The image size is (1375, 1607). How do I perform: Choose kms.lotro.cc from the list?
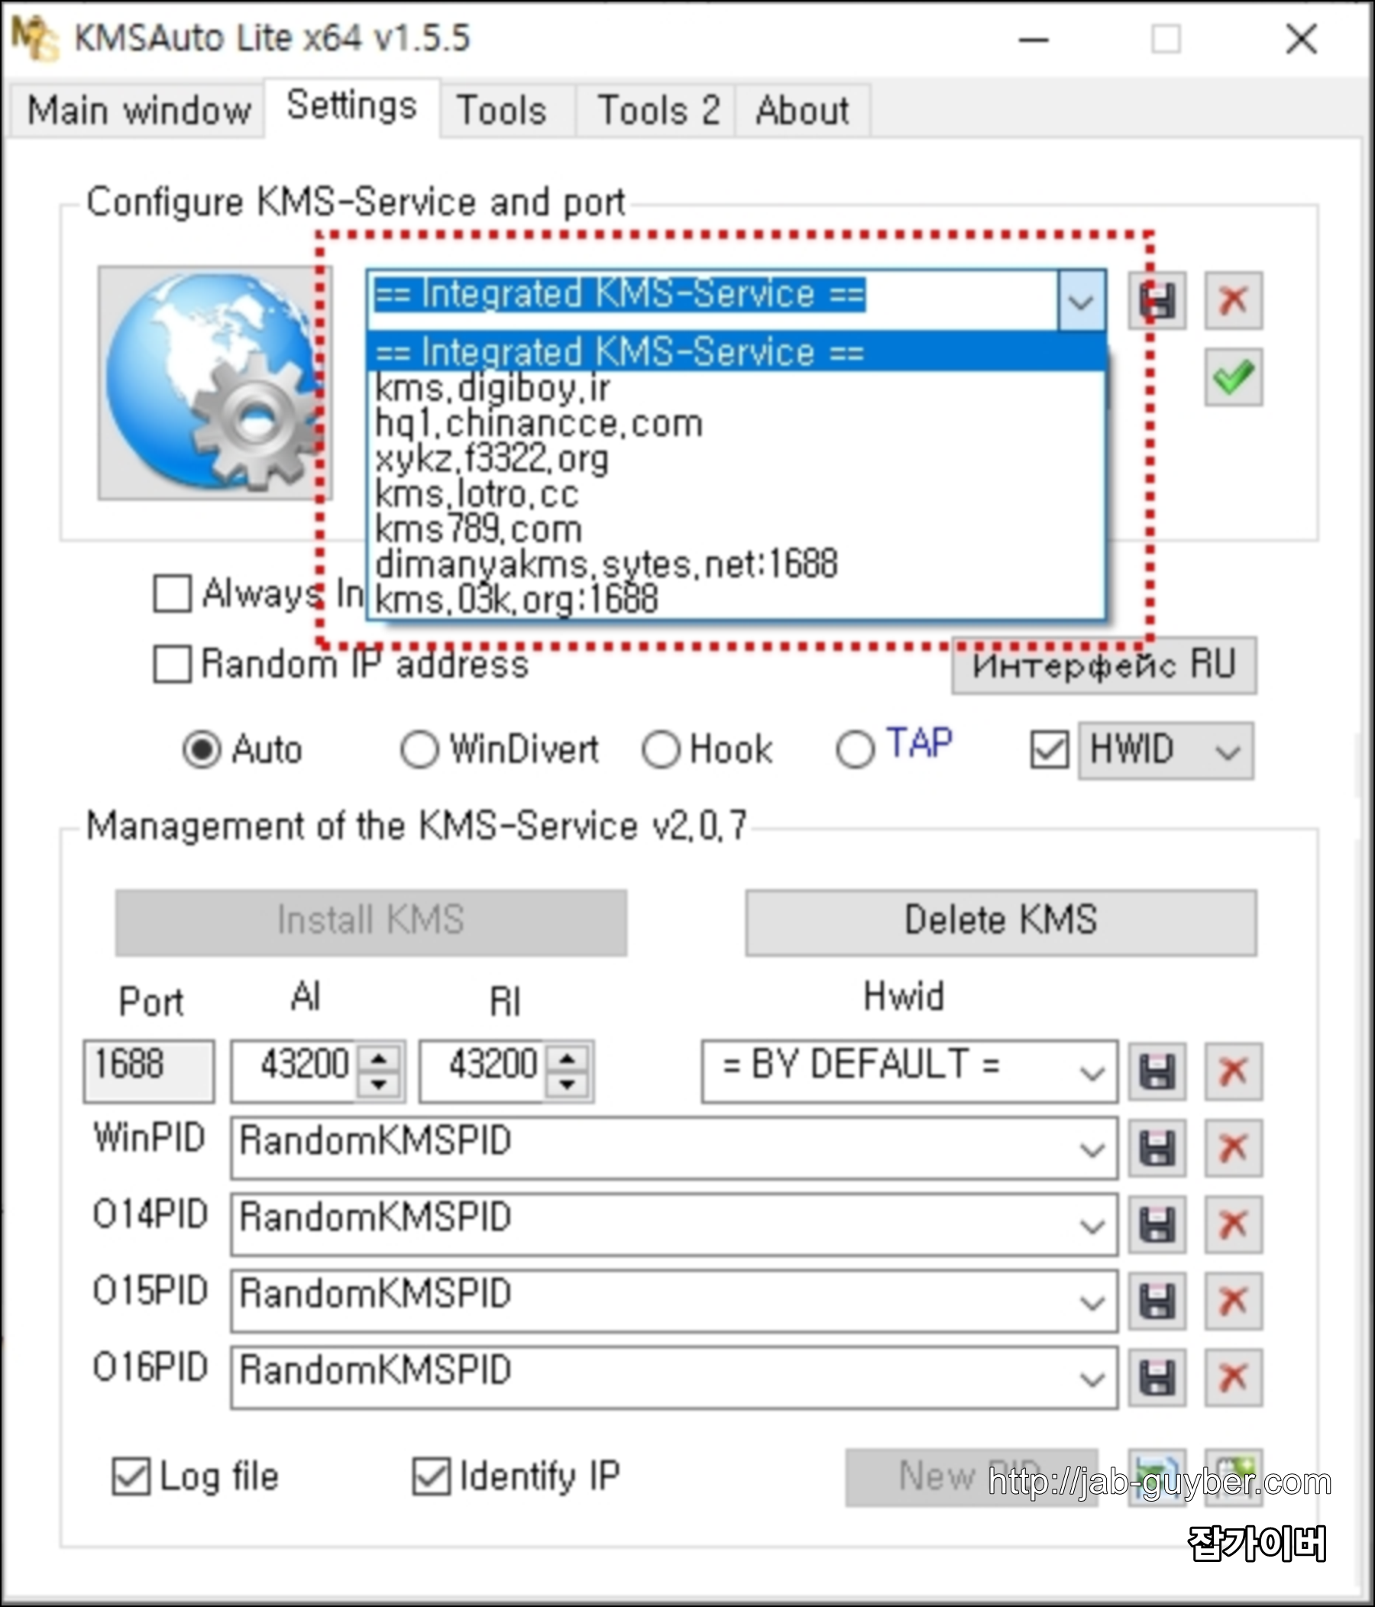736,494
